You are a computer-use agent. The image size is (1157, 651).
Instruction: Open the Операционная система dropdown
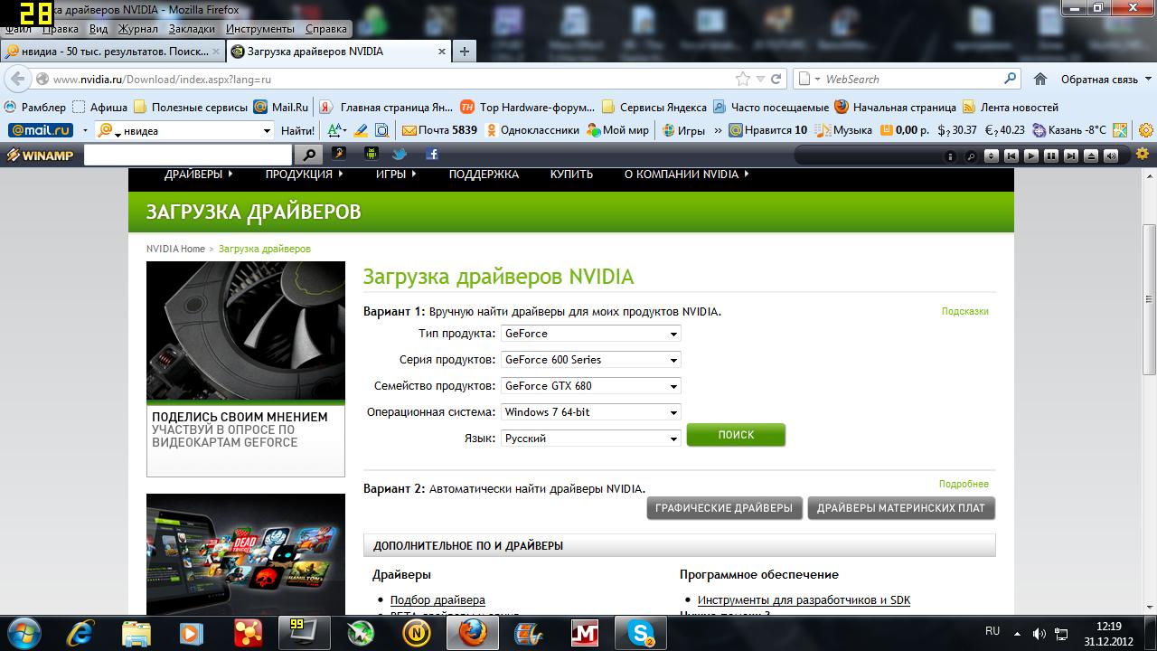[x=590, y=412]
